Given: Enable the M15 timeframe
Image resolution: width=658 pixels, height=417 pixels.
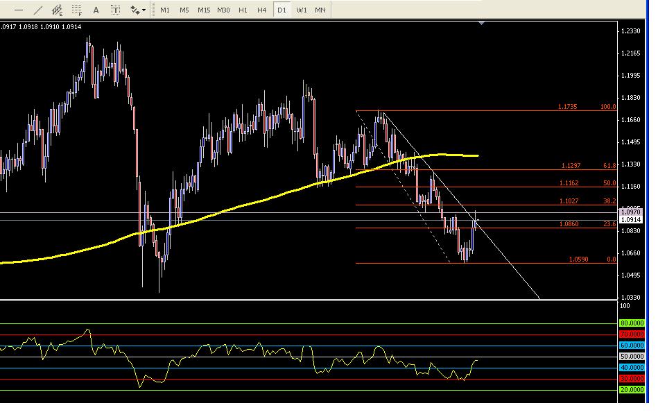Looking at the screenshot, I should tap(204, 10).
